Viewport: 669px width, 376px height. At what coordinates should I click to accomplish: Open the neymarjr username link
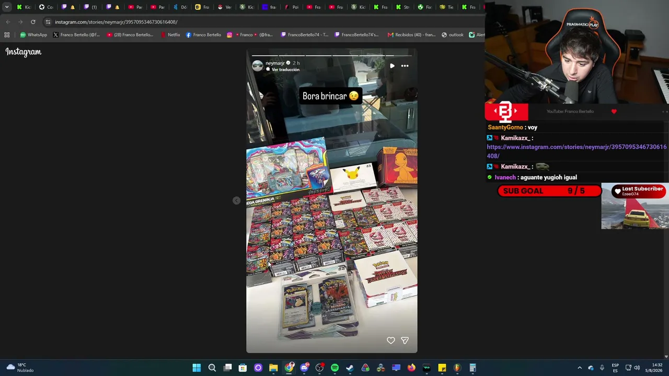click(x=275, y=63)
